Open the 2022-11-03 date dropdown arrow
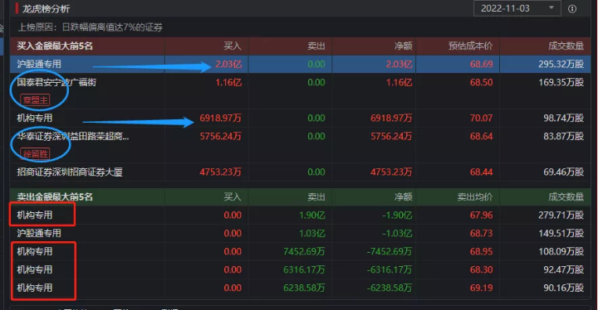This screenshot has height=310, width=598. pyautogui.click(x=551, y=7)
